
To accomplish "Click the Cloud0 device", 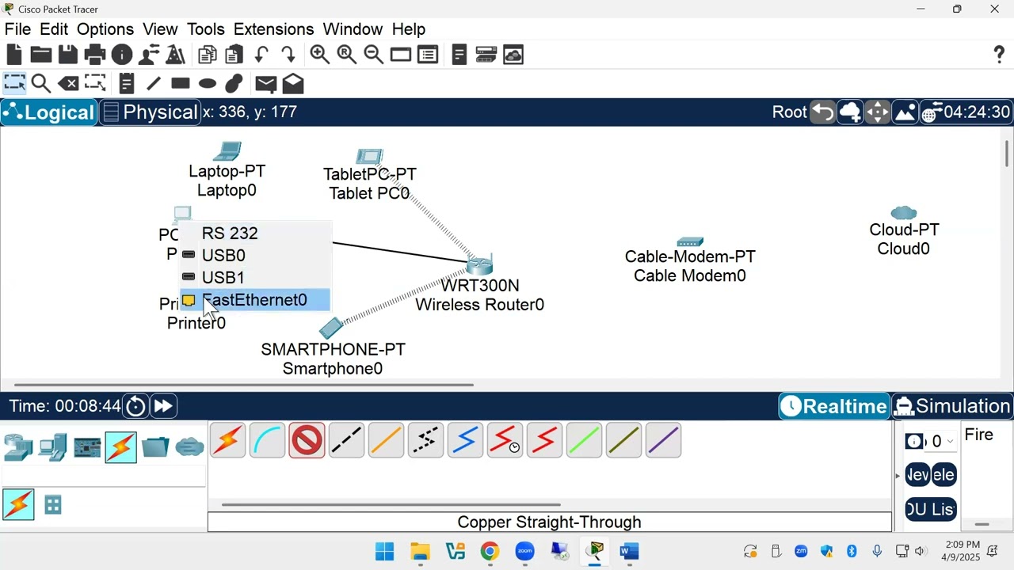I will coord(904,213).
